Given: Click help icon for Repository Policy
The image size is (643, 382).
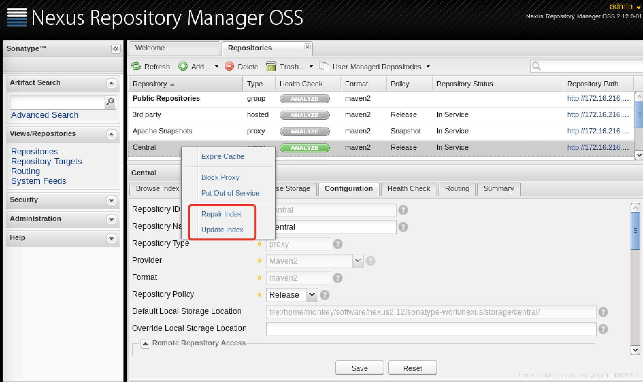Looking at the screenshot, I should point(325,295).
